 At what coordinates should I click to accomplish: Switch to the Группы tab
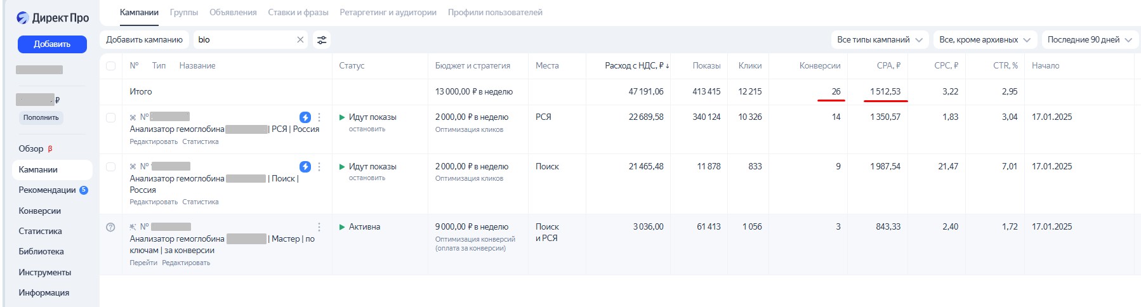(x=184, y=12)
